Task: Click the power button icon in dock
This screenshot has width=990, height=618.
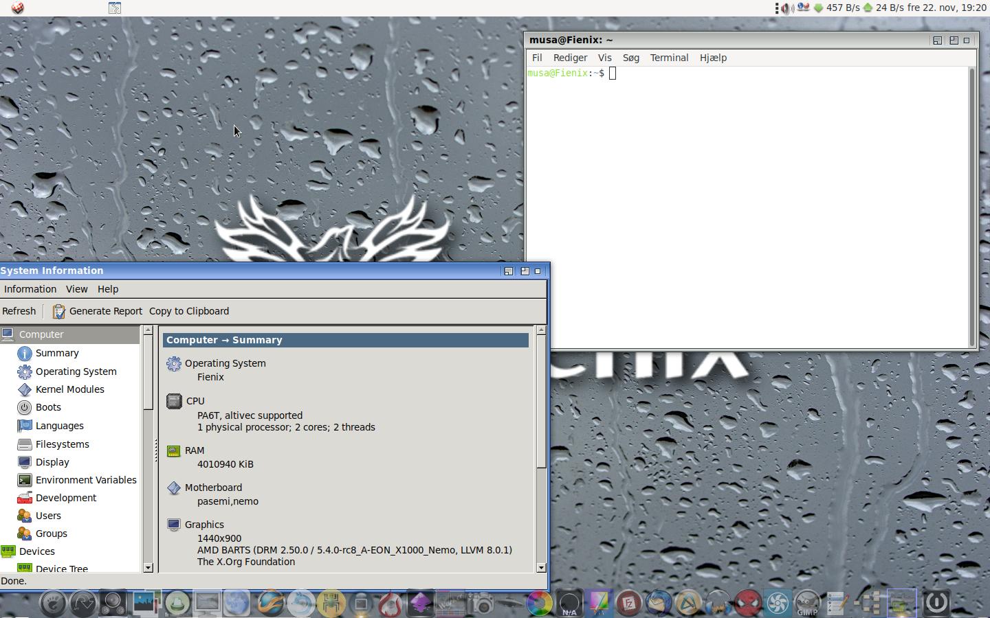Action: coord(936,604)
